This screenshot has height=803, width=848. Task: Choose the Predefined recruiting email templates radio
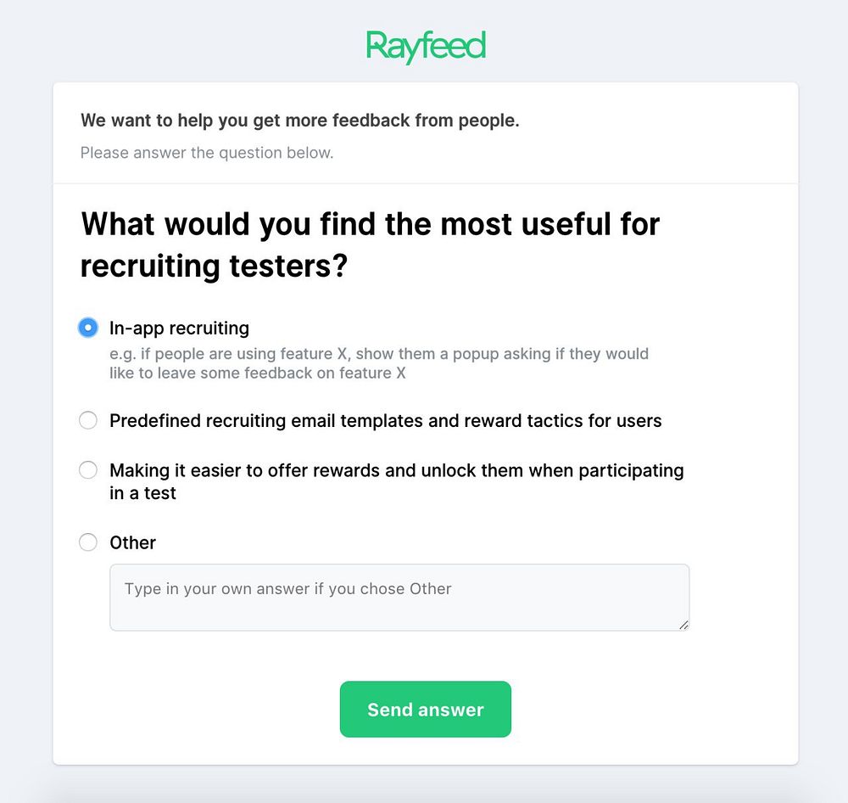88,421
